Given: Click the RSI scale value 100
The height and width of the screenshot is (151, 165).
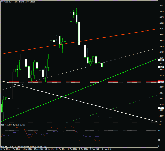Looking at the screenshot, I should [160, 125].
